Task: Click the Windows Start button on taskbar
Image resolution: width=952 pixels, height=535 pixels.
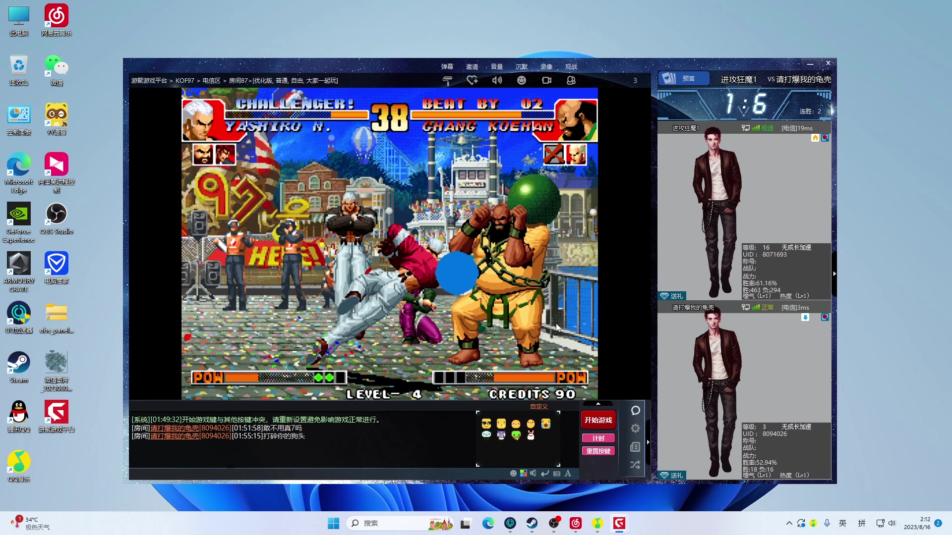Action: 333,523
